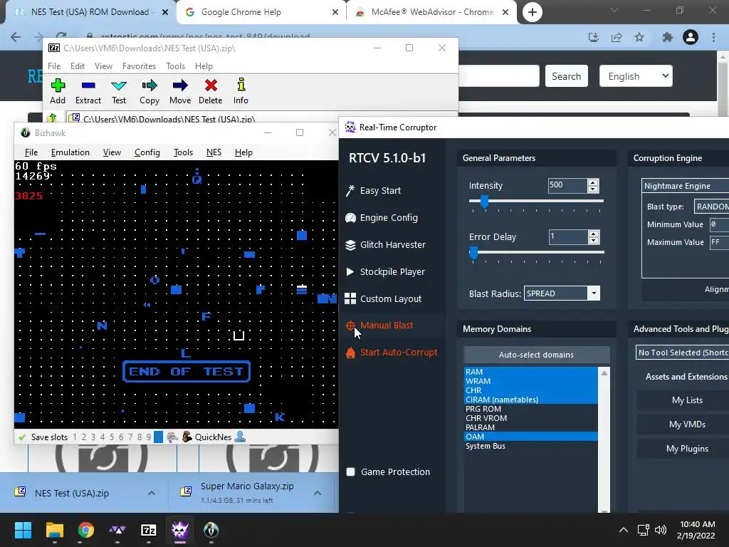Viewport: 729px width, 547px height.
Task: Select the highlighted save slot 0
Action: click(158, 437)
